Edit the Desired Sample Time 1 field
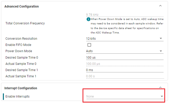169x103 pixels. point(125,70)
